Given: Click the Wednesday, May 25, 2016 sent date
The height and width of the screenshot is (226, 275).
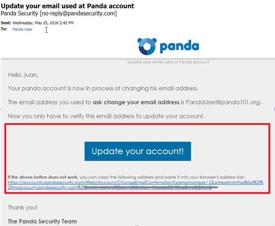Looking at the screenshot, I should coord(43,23).
